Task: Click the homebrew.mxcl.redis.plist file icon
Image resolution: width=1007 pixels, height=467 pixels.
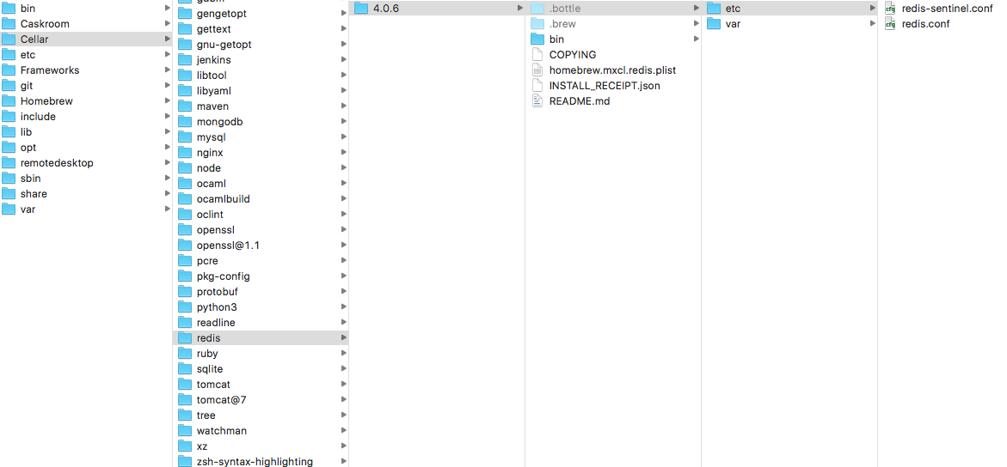Action: pyautogui.click(x=537, y=70)
